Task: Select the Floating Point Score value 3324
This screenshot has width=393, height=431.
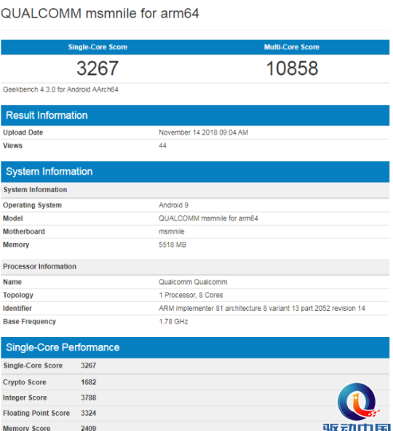Action: click(x=89, y=413)
